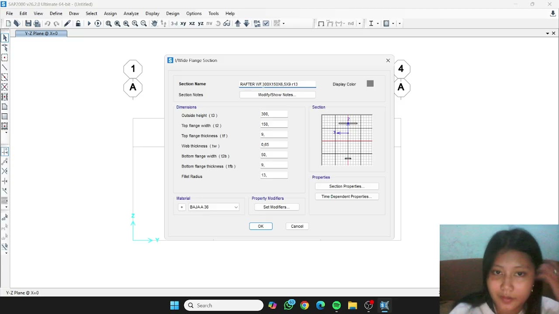Click the circled-play modeless run icon

pos(98,24)
